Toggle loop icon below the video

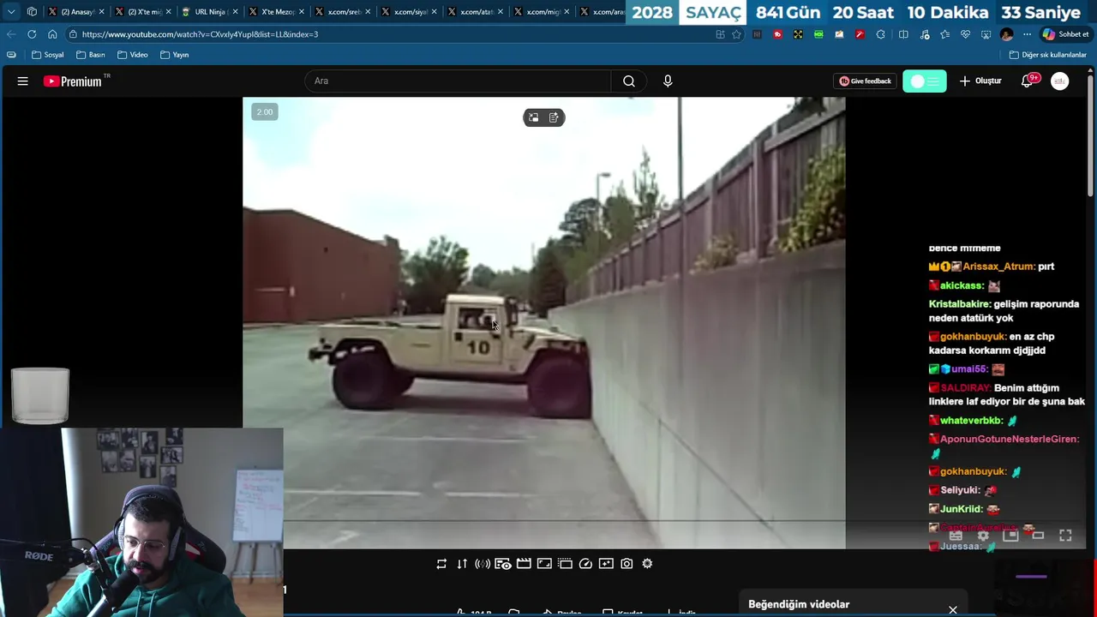tap(441, 564)
